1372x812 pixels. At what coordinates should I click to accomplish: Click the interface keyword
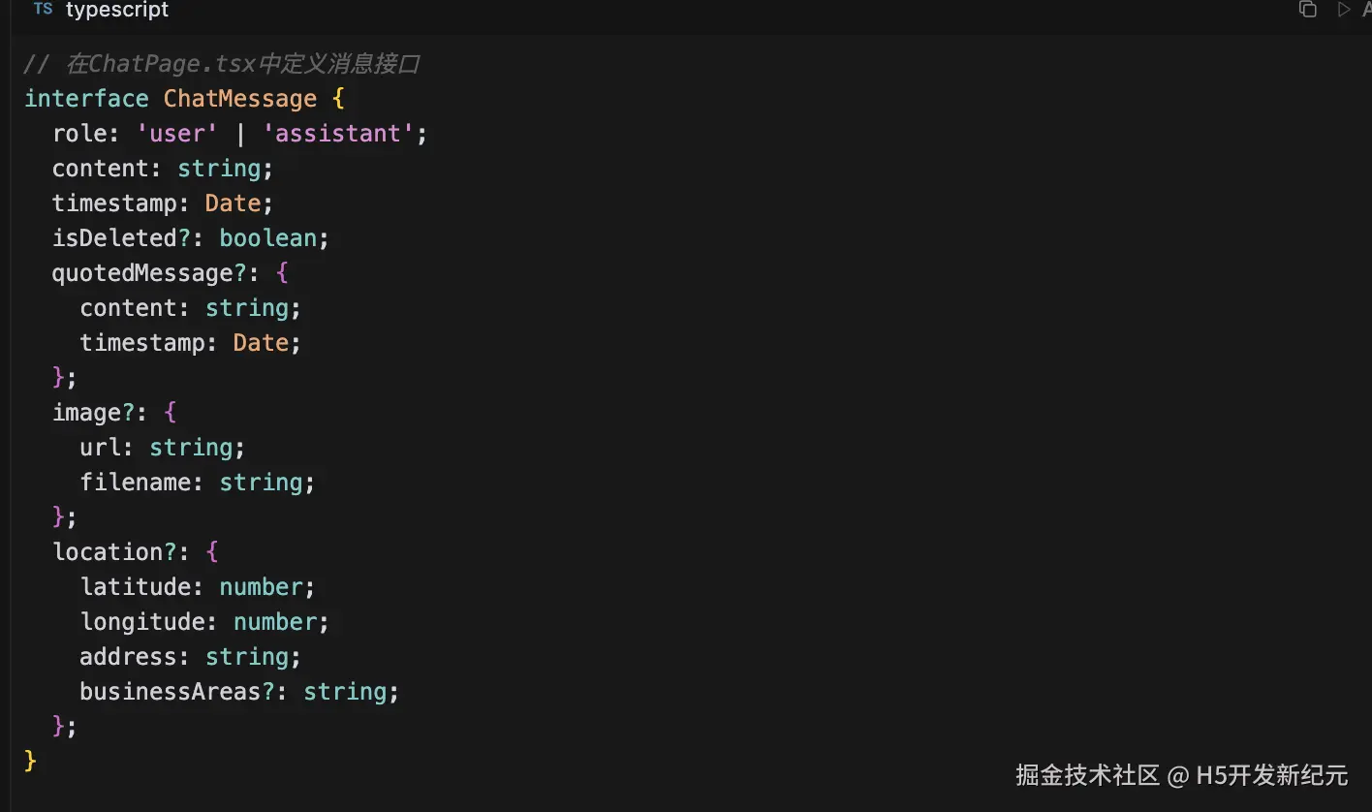[x=86, y=99]
